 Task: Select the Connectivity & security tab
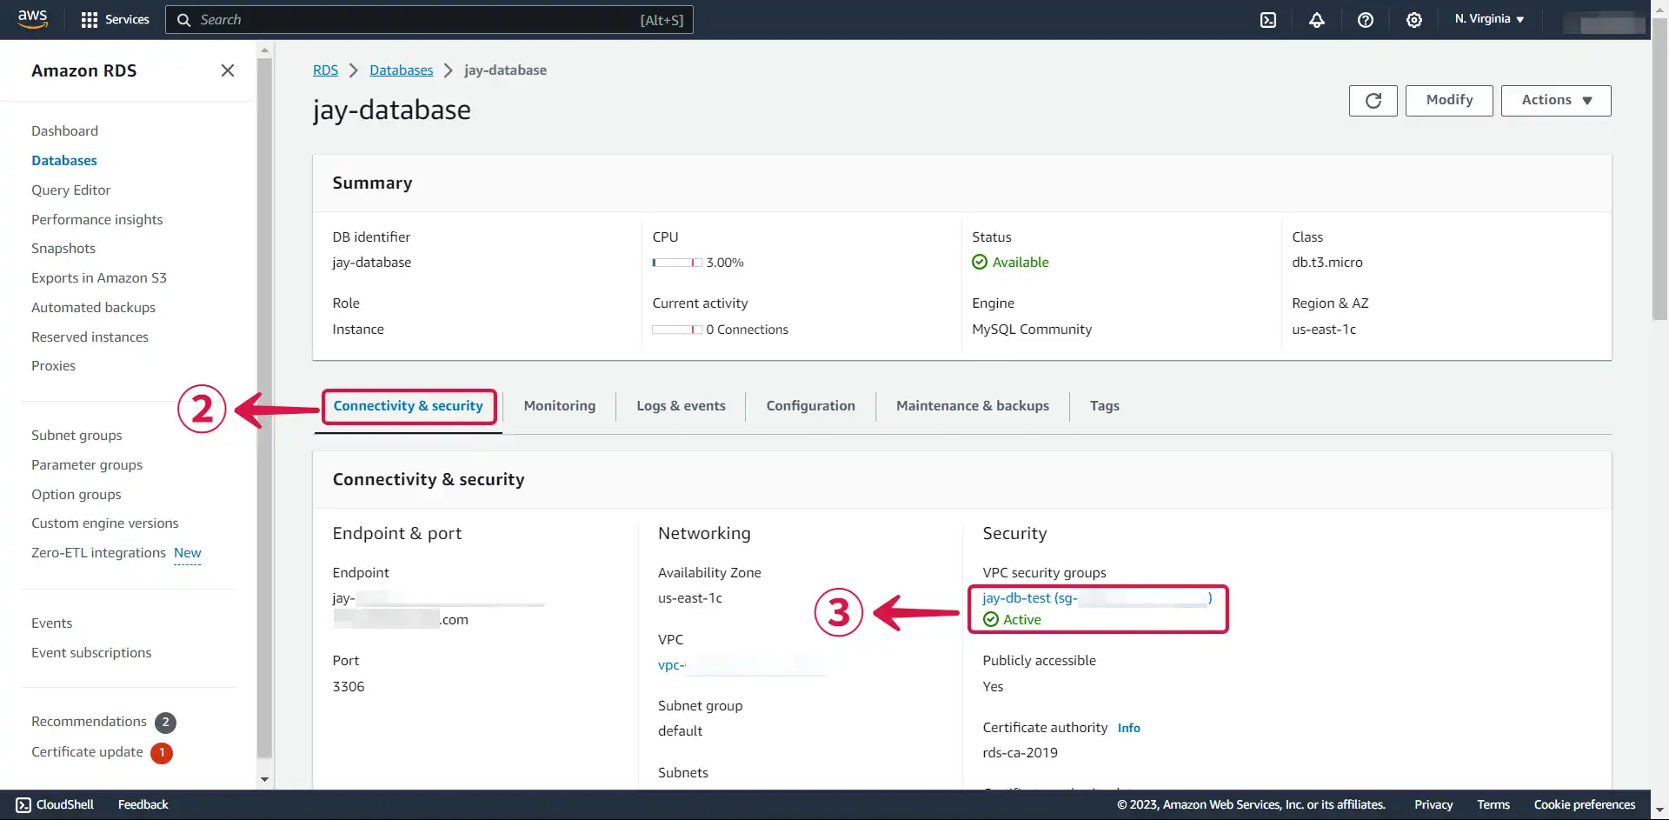tap(409, 406)
